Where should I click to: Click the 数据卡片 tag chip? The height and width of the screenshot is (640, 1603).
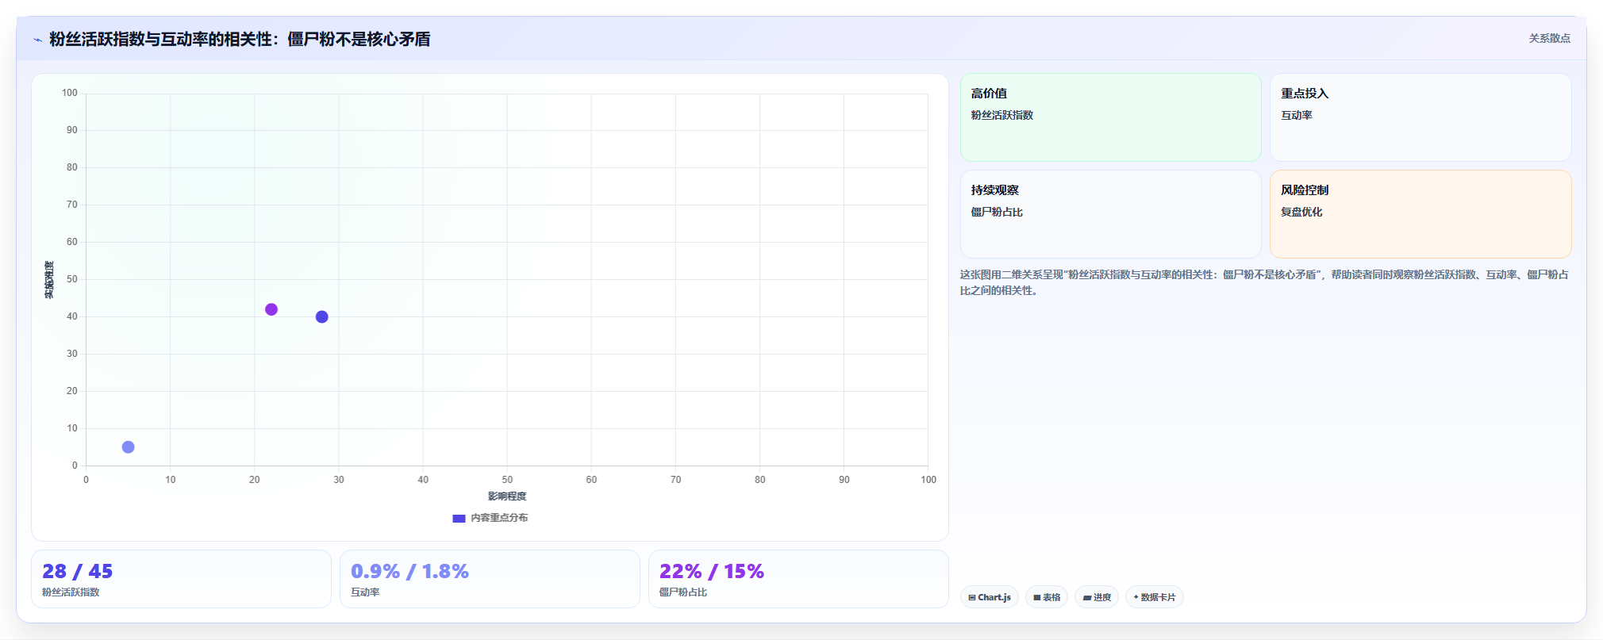point(1155,597)
